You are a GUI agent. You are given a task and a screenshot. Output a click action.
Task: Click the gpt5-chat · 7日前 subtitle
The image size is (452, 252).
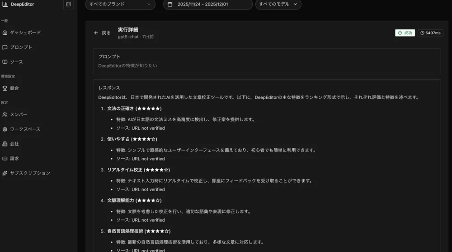click(x=136, y=37)
